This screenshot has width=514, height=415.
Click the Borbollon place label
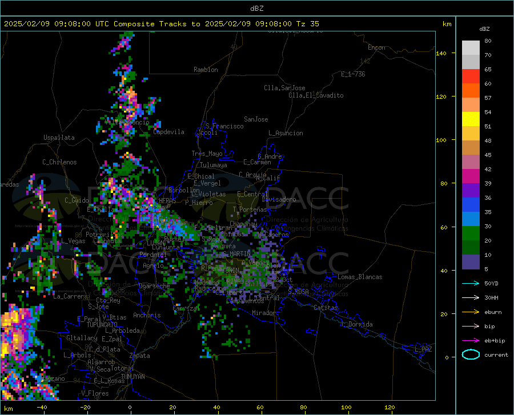(x=184, y=190)
